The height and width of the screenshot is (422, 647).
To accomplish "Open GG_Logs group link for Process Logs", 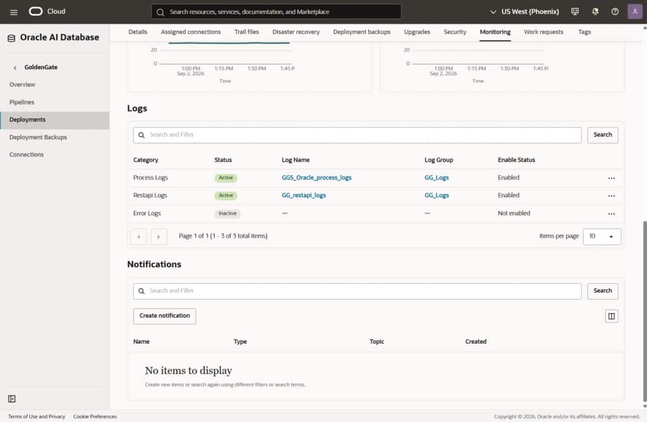I will pyautogui.click(x=437, y=178).
